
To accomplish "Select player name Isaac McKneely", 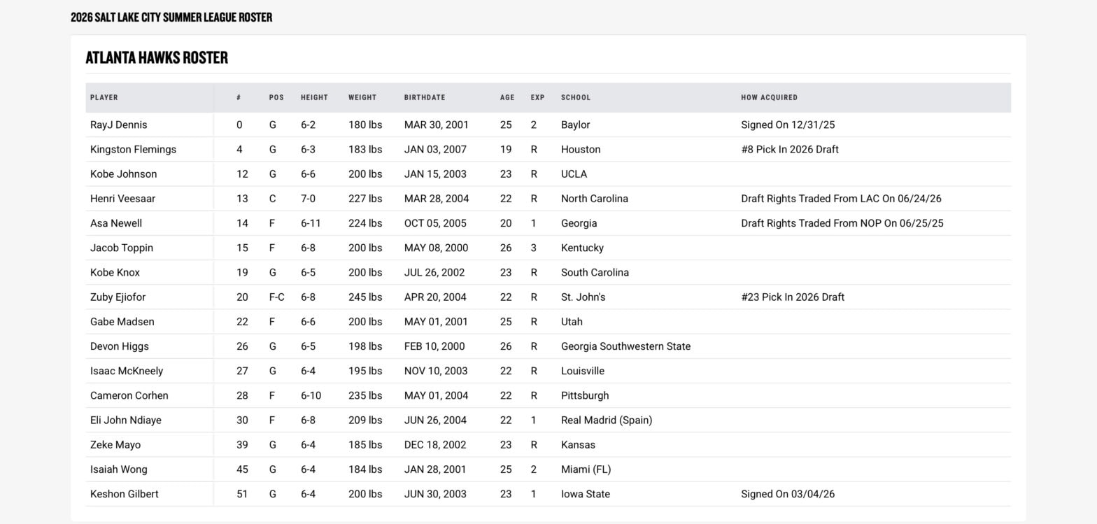I will 127,371.
